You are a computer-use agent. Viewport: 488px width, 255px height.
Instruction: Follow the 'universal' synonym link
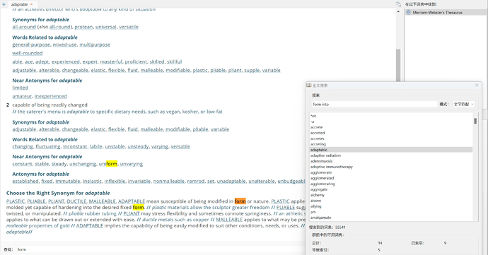point(106,27)
